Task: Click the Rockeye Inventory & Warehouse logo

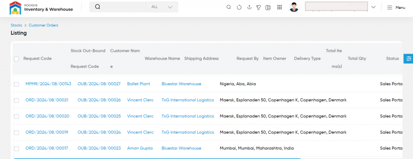Action: click(x=42, y=8)
